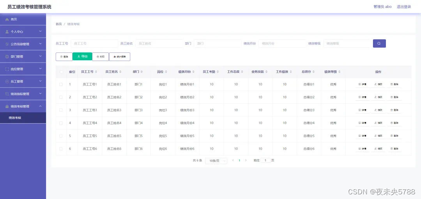Check the row checkbox for 员工工号2
The width and height of the screenshot is (421, 199).
click(x=61, y=97)
